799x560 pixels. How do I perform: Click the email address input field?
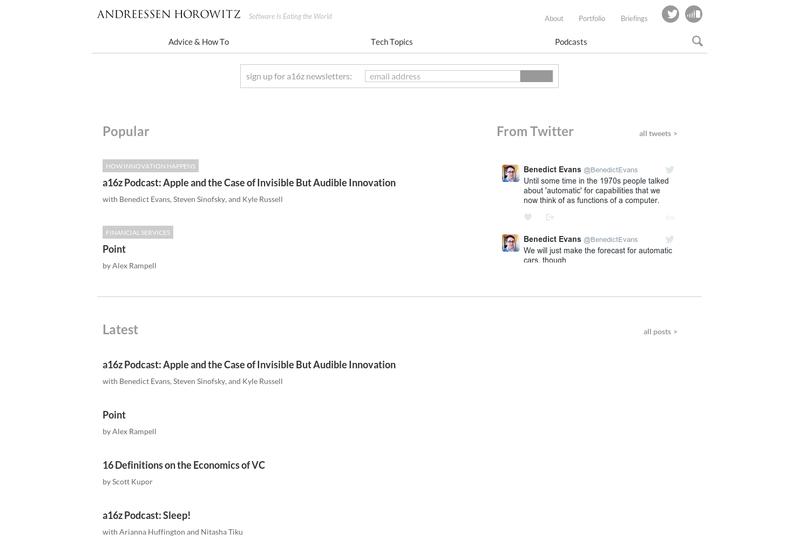tap(443, 76)
